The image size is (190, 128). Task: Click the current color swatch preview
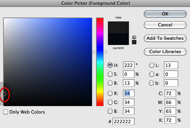click(x=118, y=39)
